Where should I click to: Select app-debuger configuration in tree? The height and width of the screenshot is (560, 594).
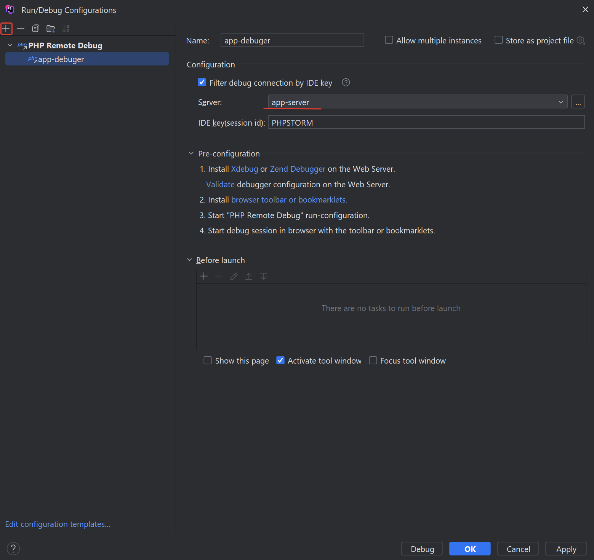point(87,59)
